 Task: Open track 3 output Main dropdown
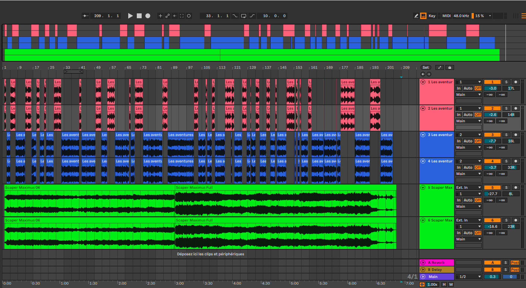(x=469, y=148)
